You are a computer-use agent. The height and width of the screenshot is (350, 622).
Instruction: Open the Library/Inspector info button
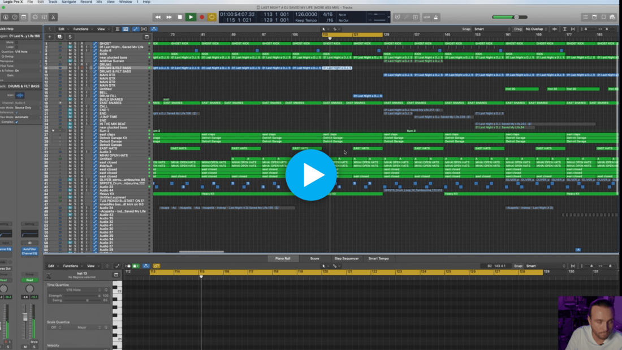coord(6,17)
